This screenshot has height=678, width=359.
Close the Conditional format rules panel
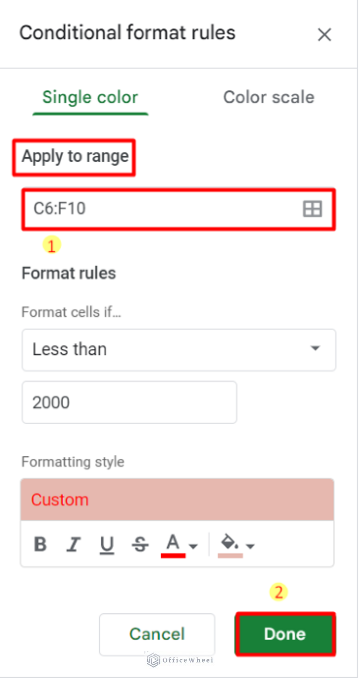[x=324, y=34]
